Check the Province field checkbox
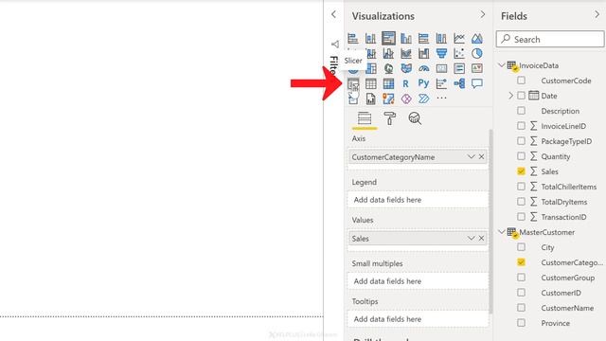Screen dimensions: 606x341 pos(521,322)
